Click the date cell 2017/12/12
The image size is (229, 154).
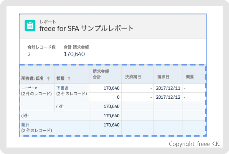(168, 97)
